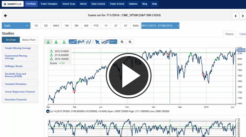The height and width of the screenshot is (137, 246).
Task: Select the line chart type icon
Action: click(x=72, y=42)
